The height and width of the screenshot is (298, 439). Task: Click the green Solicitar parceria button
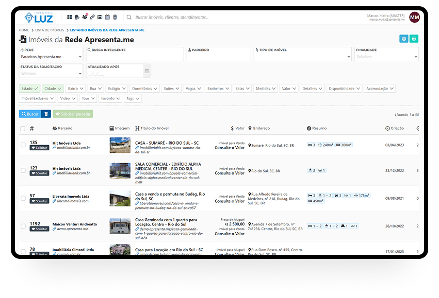point(73,114)
